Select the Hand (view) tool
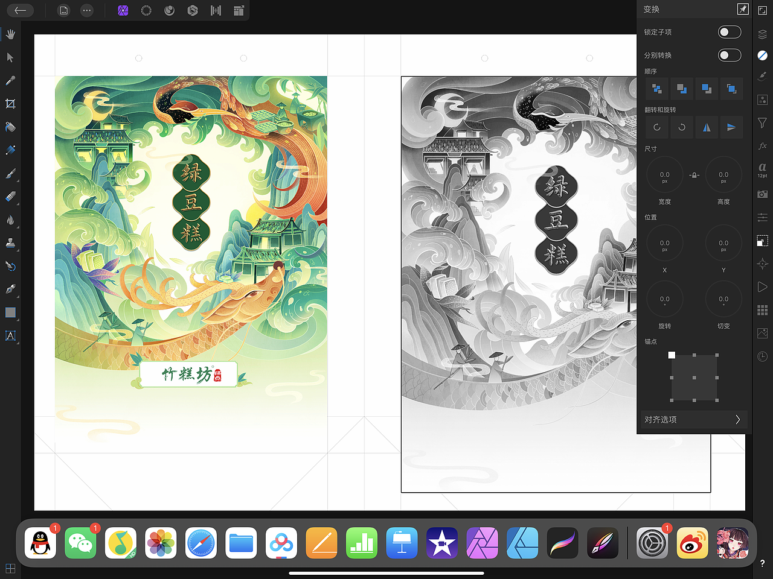 [10, 34]
